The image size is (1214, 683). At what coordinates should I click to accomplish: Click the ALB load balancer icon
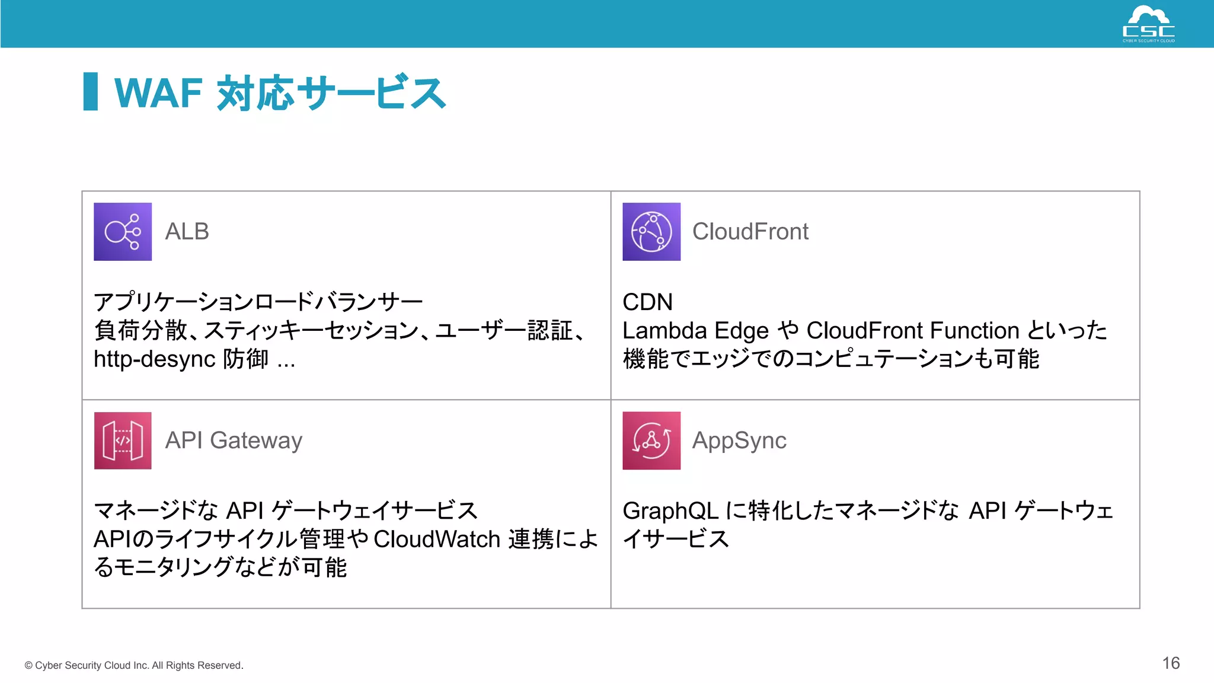pyautogui.click(x=123, y=232)
